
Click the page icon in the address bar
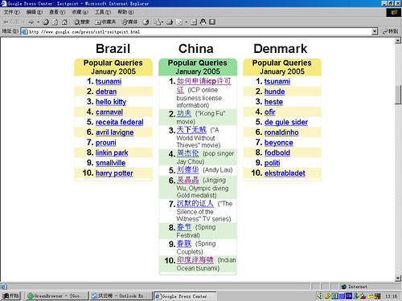(x=25, y=32)
